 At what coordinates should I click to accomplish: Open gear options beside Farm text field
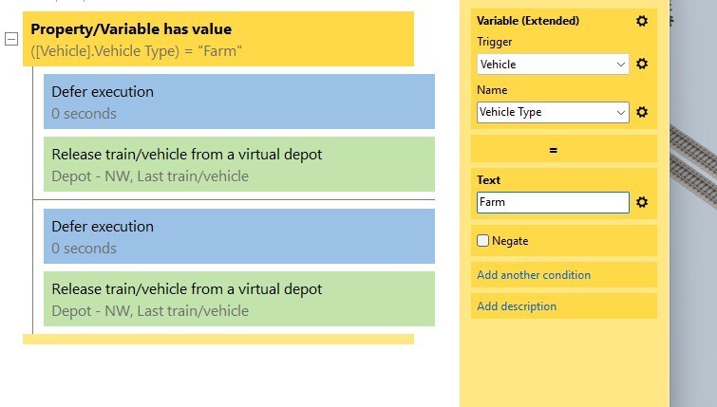(642, 202)
